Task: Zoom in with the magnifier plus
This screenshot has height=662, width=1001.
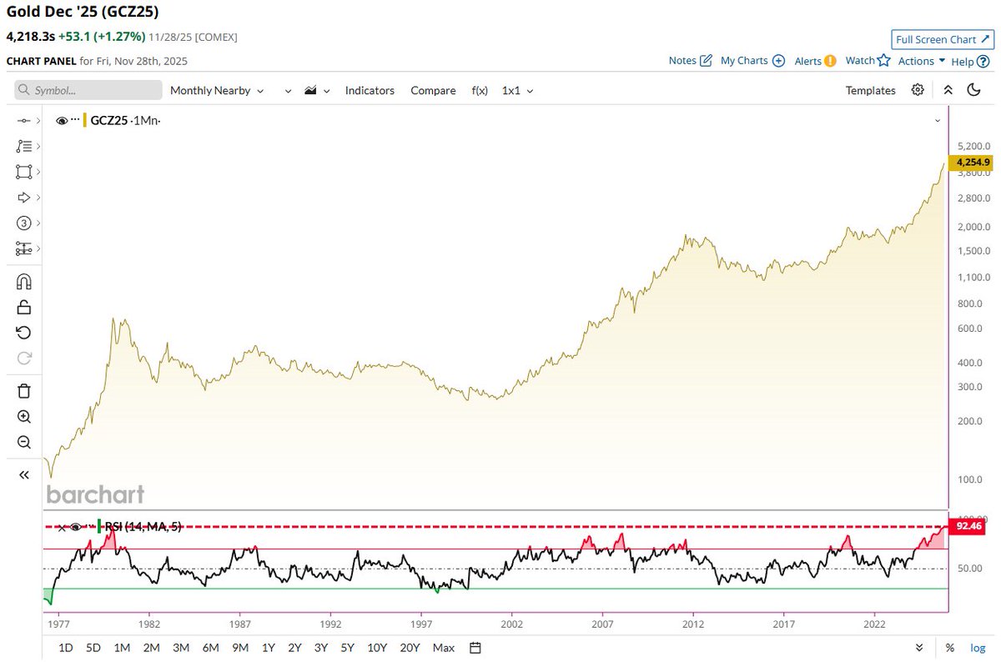Action: click(x=24, y=417)
